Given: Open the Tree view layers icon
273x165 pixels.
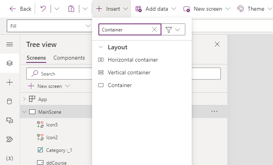Looking at the screenshot, I should tap(10, 63).
